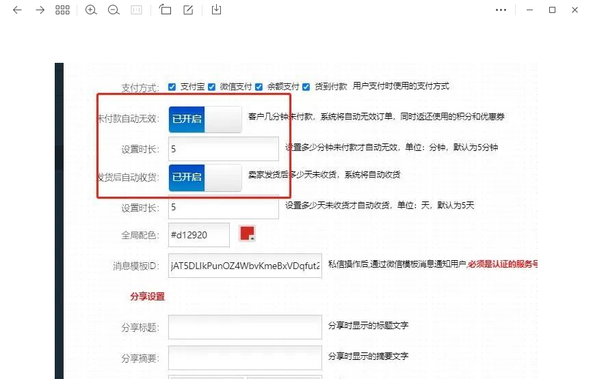Save the image with download icon
The width and height of the screenshot is (593, 379).
coord(216,10)
